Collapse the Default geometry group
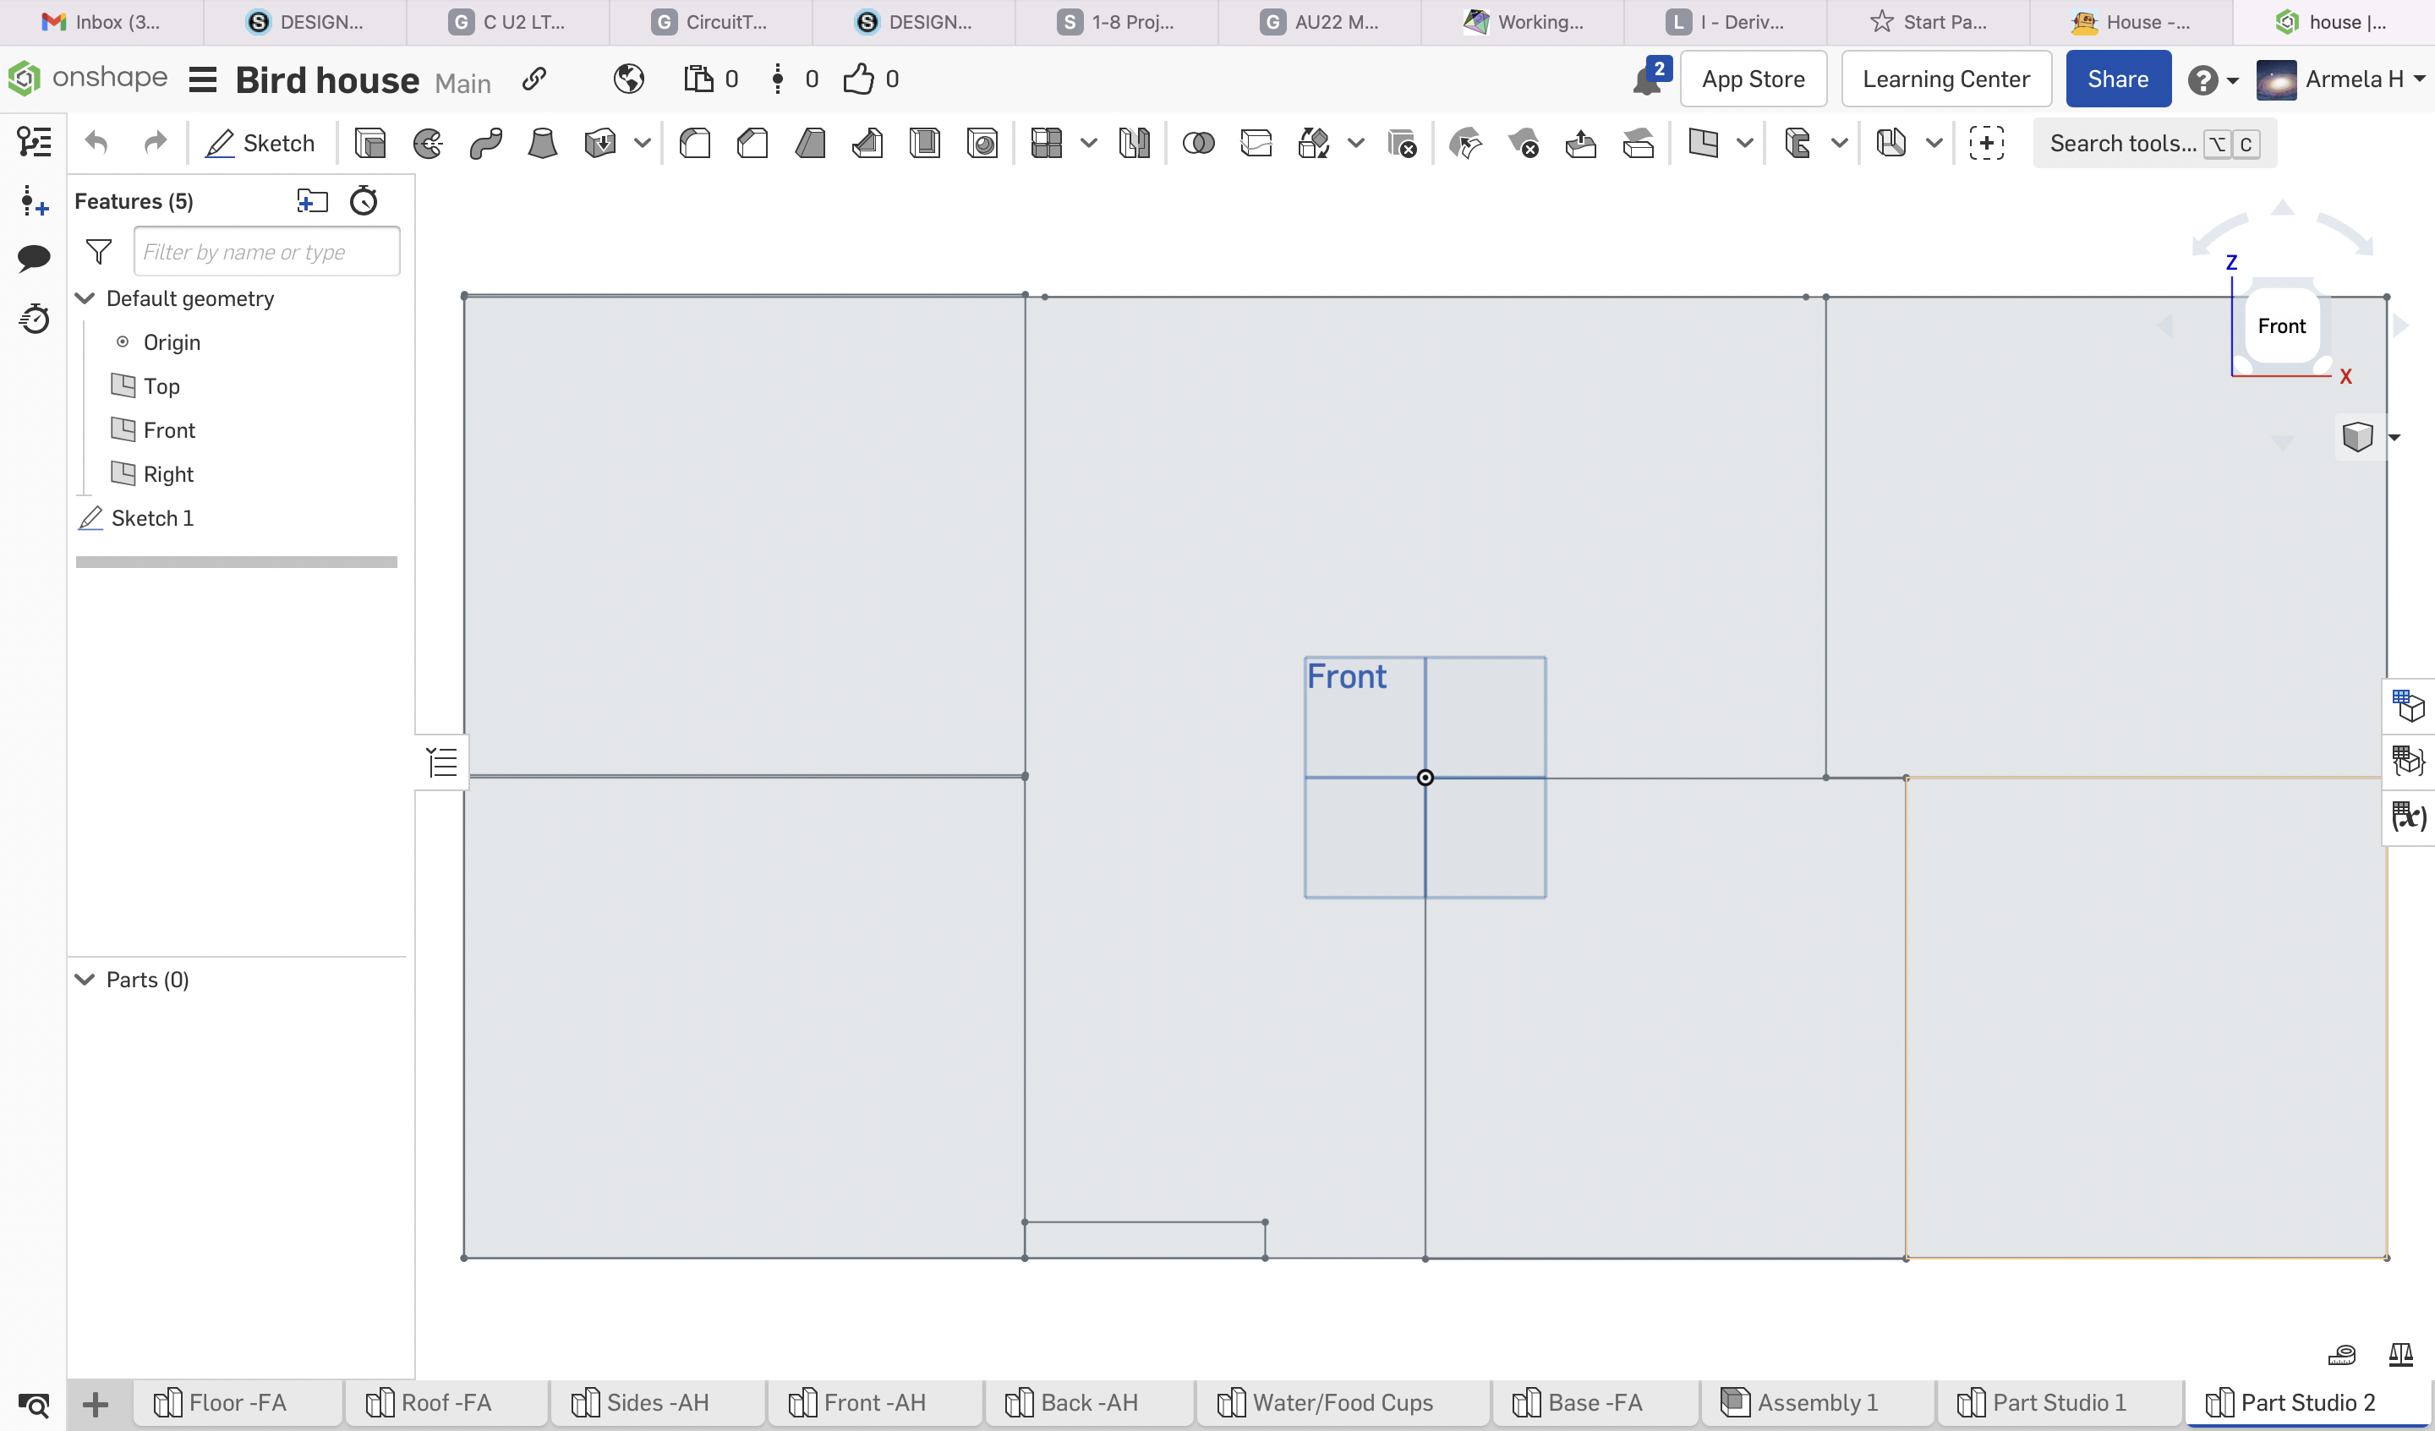2435x1431 pixels. [85, 298]
